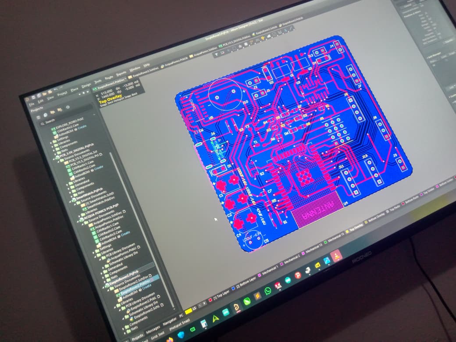Image resolution: width=456 pixels, height=342 pixels.
Task: Click Create link beside ExaploRover2 ActiveBOM
Action: coord(147,286)
